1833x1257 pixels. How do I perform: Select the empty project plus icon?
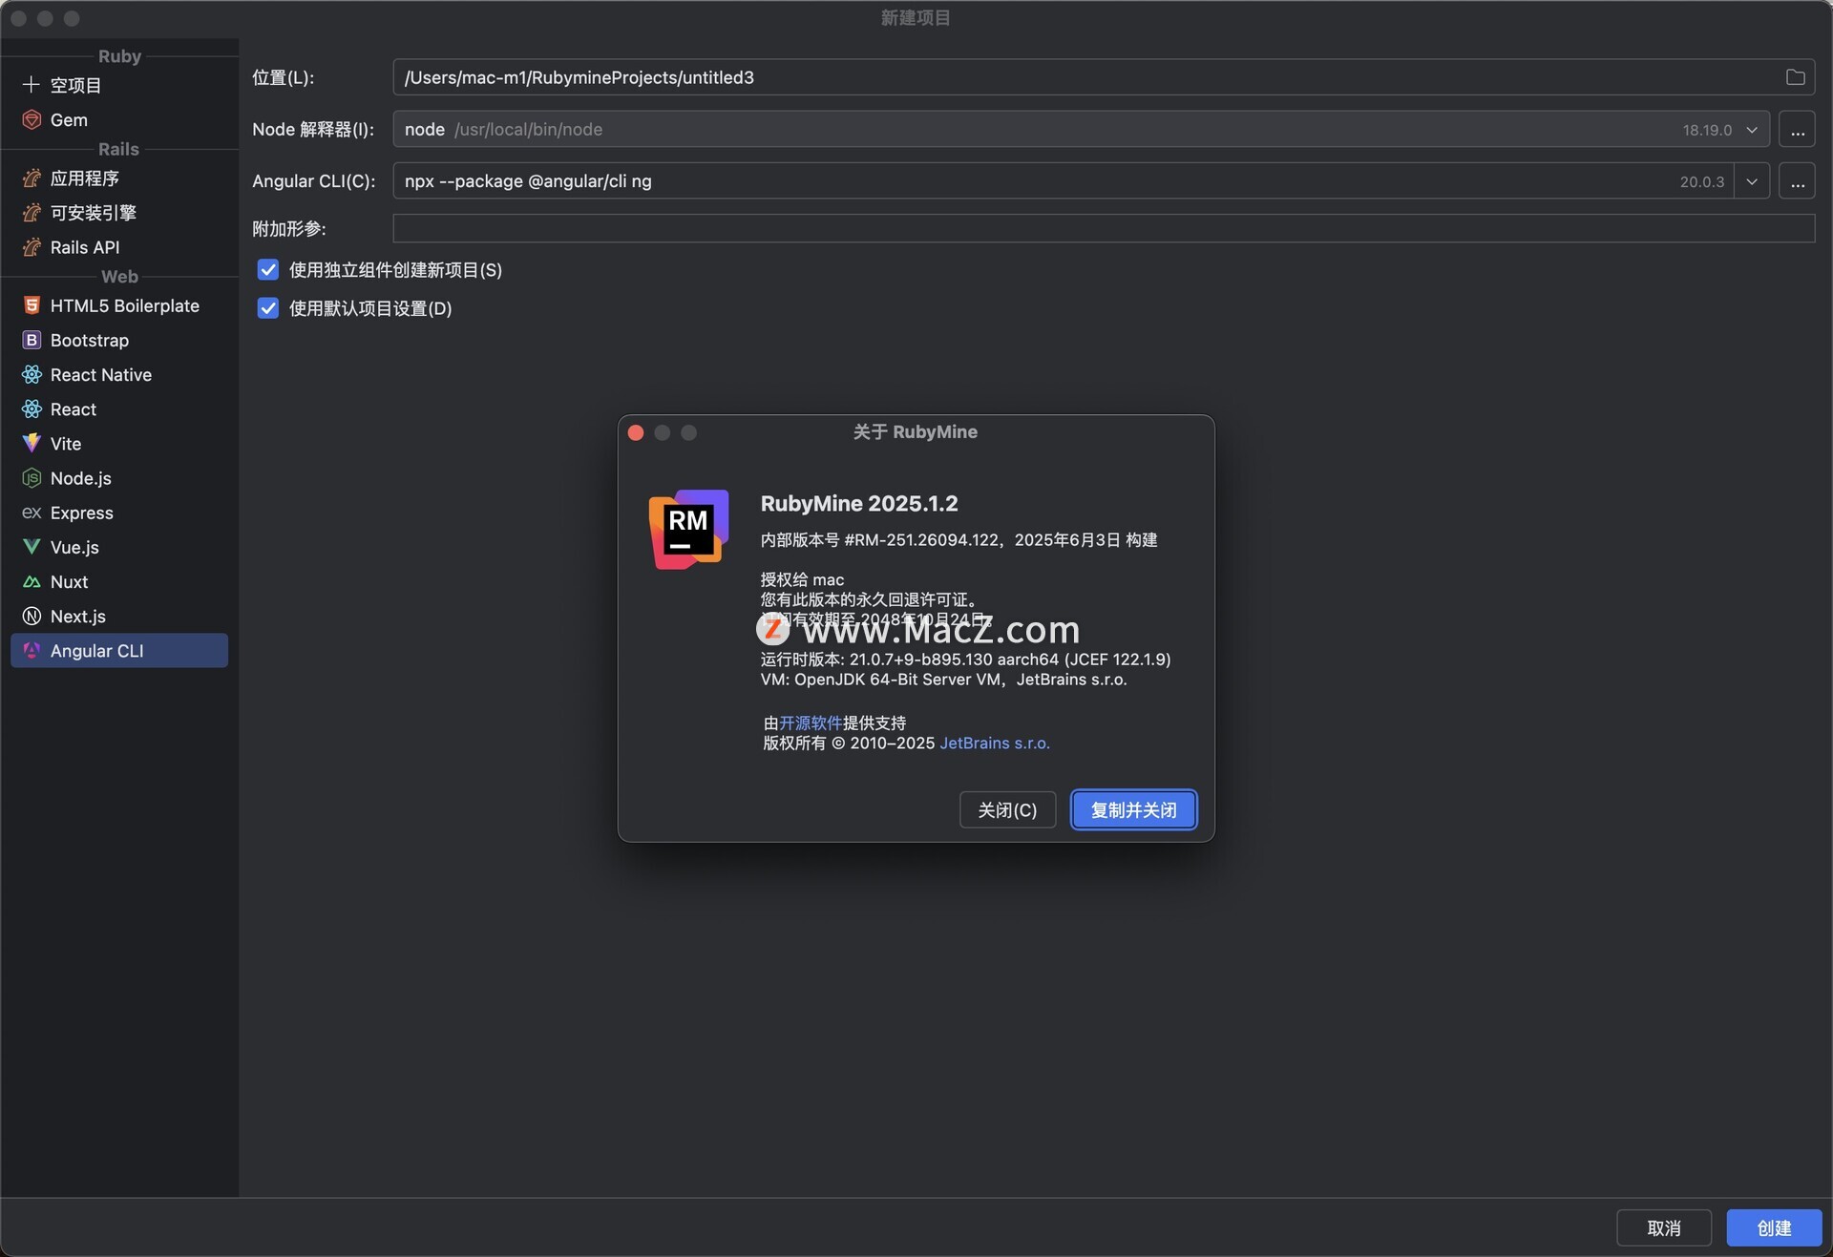pyautogui.click(x=32, y=85)
